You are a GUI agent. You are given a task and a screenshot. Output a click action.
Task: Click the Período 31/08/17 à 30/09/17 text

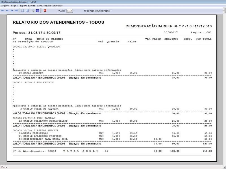point(36,33)
